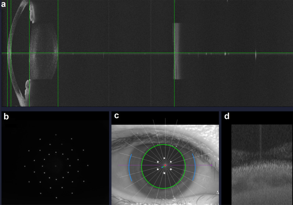Click the magenta horizontal line across the eye

click(x=202, y=166)
